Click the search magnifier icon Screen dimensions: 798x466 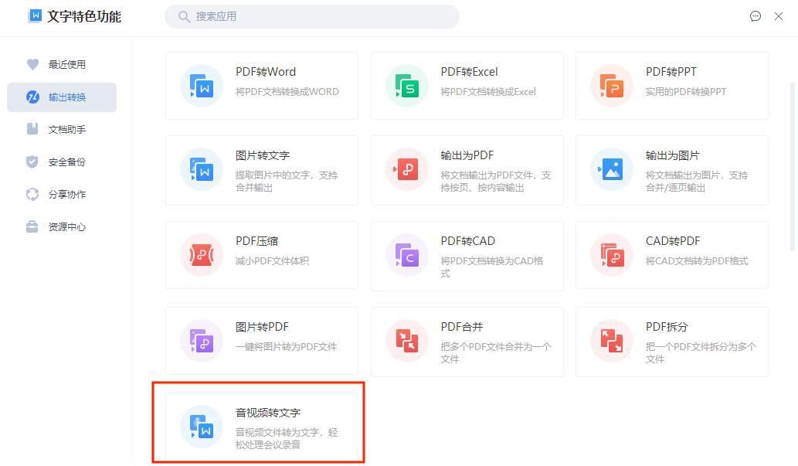[x=184, y=17]
